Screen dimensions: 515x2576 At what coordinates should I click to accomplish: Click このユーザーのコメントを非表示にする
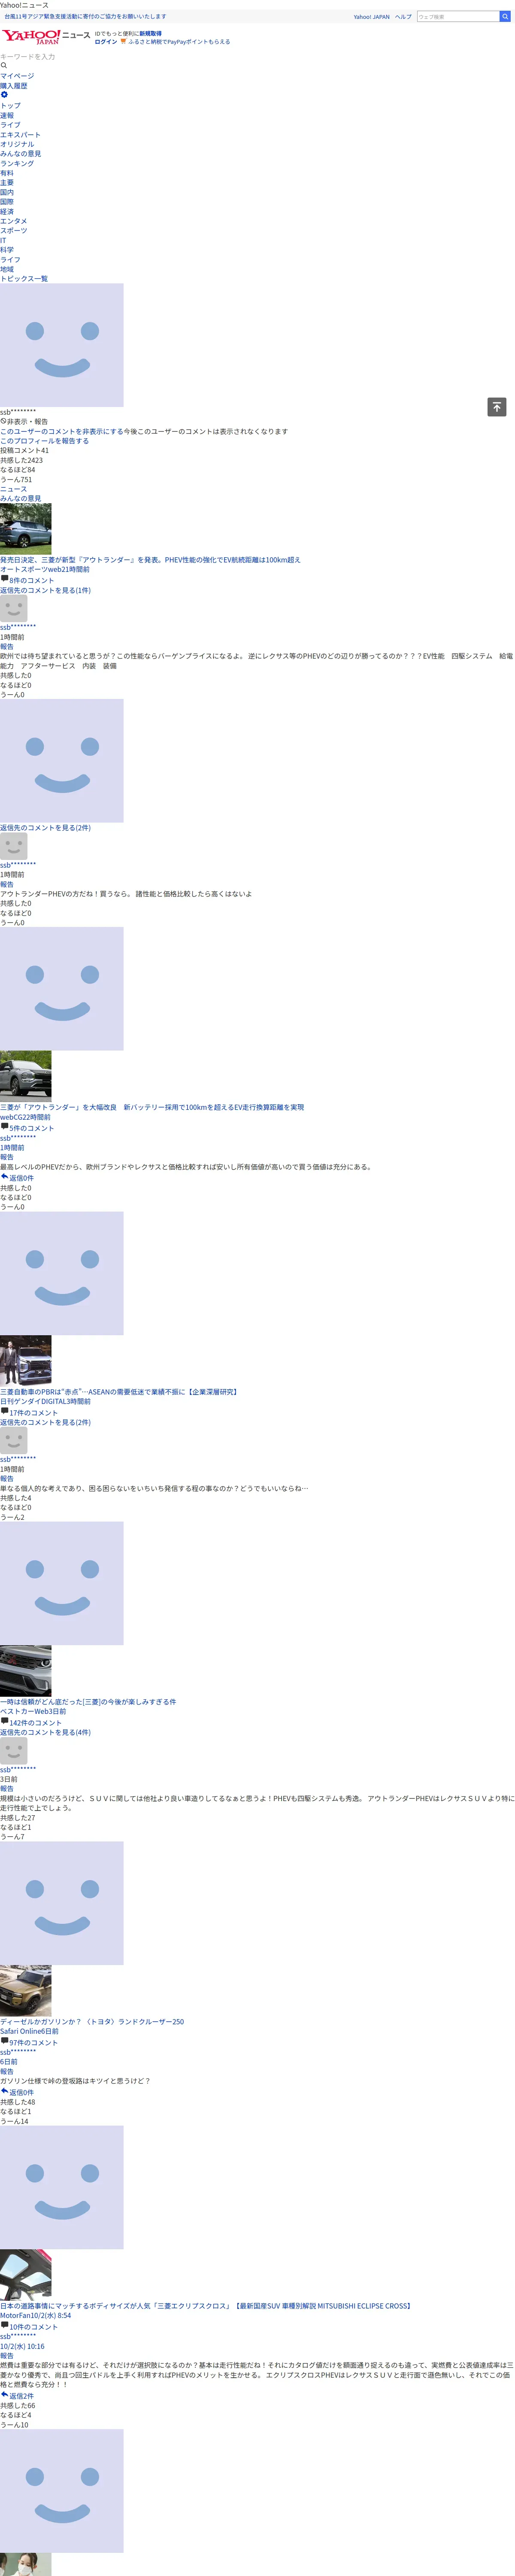point(61,432)
